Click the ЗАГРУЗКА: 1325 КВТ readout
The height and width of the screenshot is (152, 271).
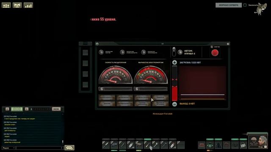(190, 62)
